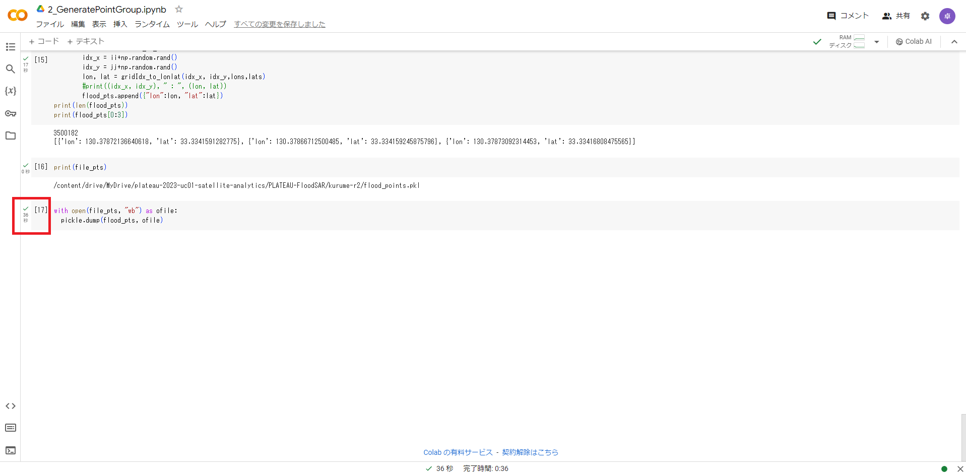This screenshot has height=474, width=966.
Task: Click the RAM and disk usage indicator
Action: pyautogui.click(x=847, y=41)
